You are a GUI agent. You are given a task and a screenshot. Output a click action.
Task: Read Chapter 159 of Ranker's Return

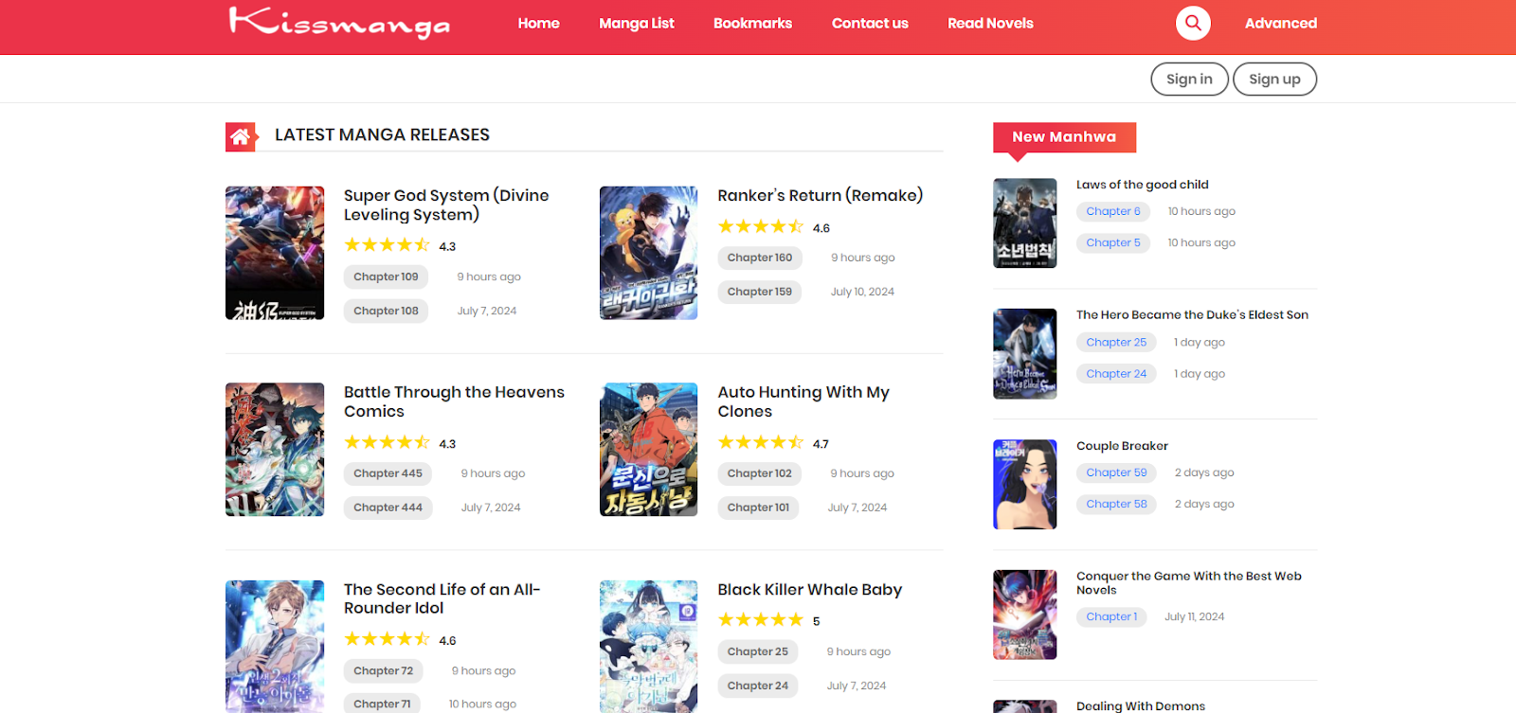pyautogui.click(x=760, y=292)
